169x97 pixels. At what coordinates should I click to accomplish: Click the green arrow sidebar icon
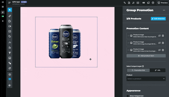coord(3,16)
